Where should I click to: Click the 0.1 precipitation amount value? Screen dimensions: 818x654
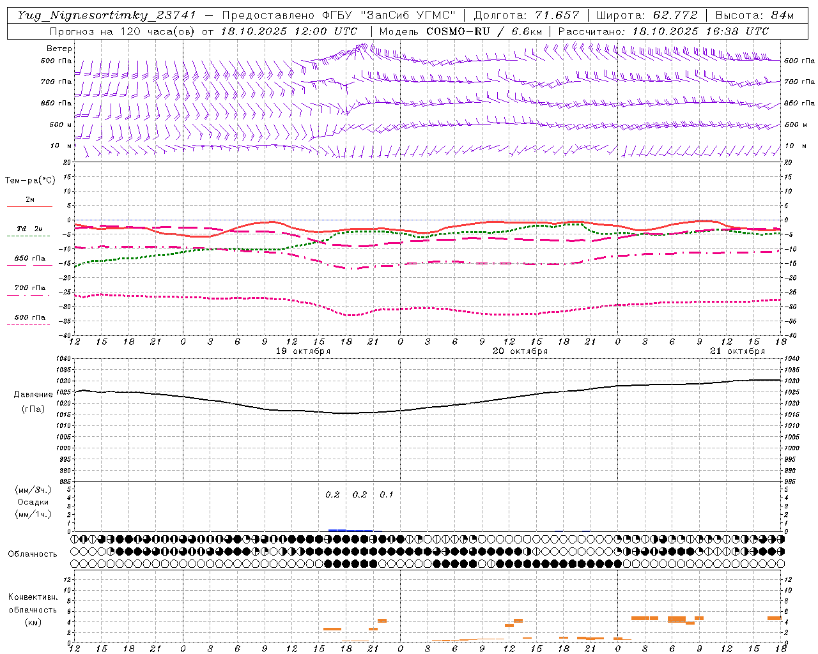click(x=387, y=495)
